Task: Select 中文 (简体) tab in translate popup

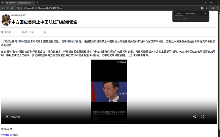Action: click(x=190, y=13)
